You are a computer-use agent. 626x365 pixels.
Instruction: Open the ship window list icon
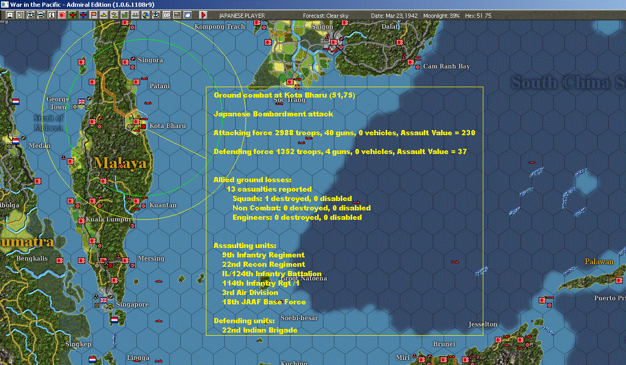click(x=41, y=15)
